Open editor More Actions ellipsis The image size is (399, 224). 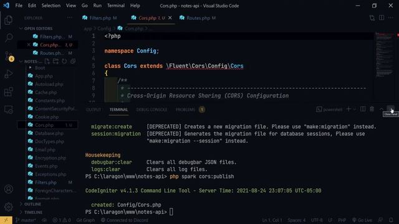[391, 18]
